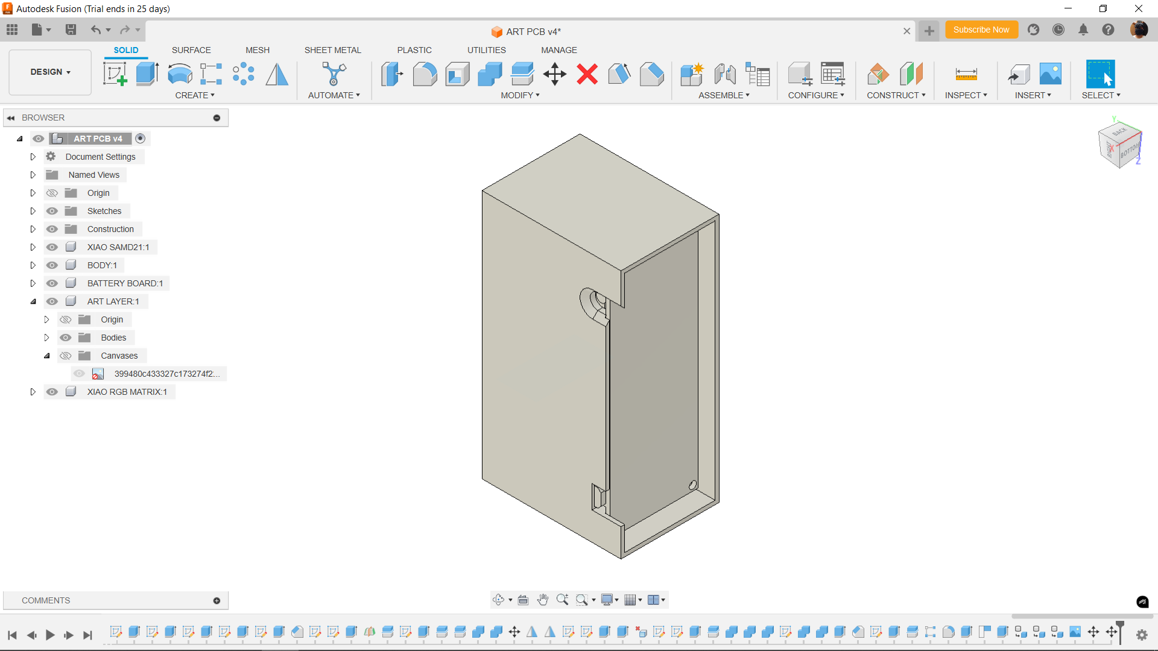Click the Mirror tool icon

277,74
